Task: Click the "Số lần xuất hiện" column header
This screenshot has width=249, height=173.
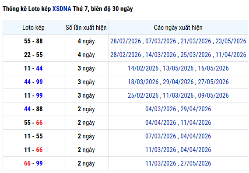Action: [x=86, y=28]
